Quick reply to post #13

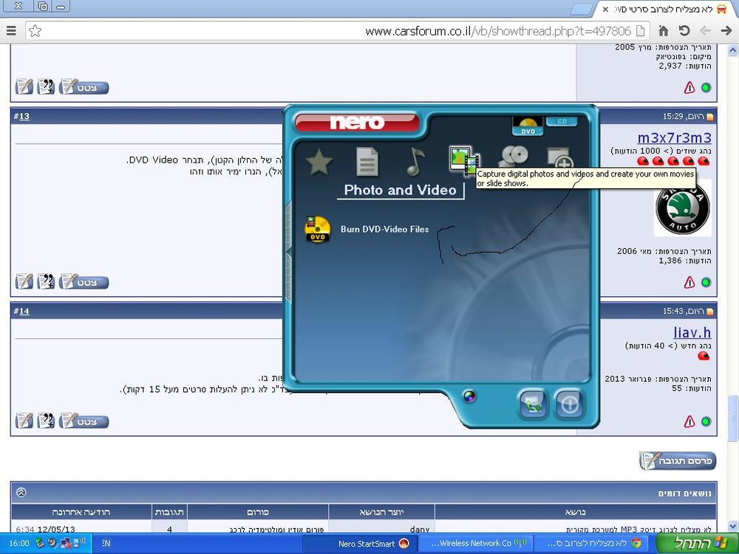pos(24,281)
